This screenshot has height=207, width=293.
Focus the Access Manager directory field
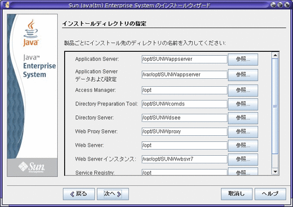point(184,91)
